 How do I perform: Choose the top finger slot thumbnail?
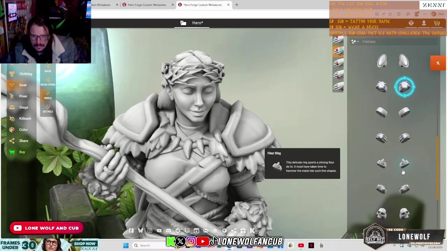(338, 40)
